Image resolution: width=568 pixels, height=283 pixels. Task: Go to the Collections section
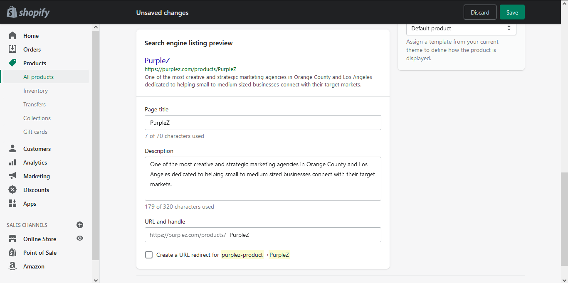tap(37, 118)
